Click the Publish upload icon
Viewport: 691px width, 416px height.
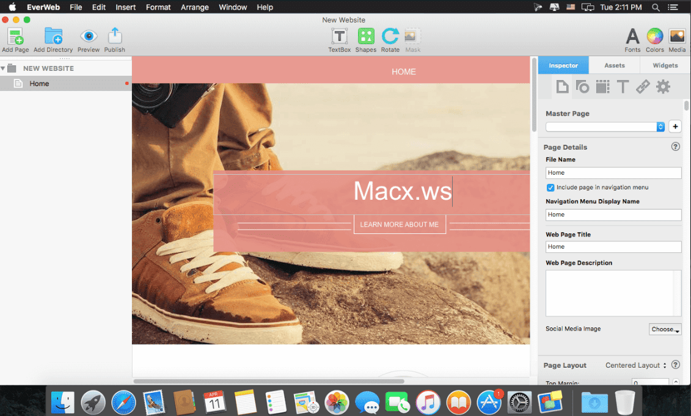(x=115, y=35)
